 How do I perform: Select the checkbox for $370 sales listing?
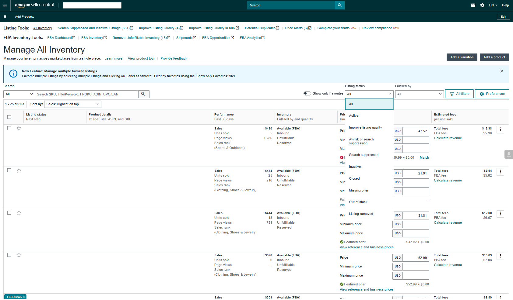click(x=9, y=255)
